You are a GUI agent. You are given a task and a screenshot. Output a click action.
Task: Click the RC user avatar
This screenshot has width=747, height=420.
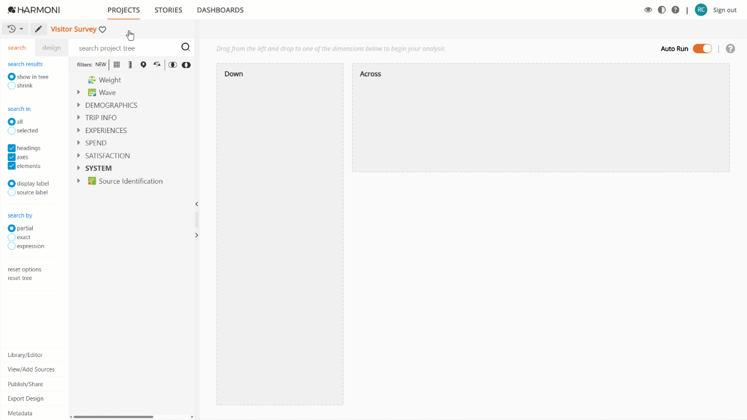coord(701,10)
